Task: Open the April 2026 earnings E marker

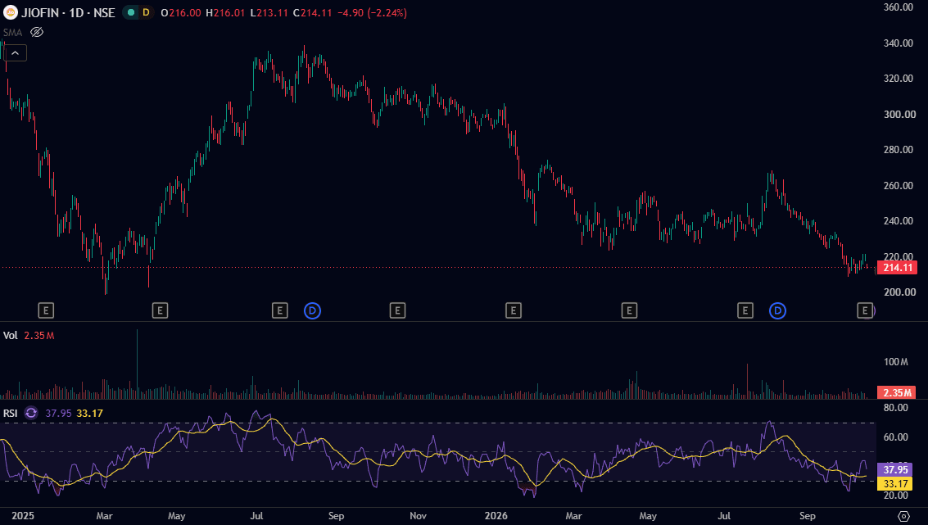Action: pyautogui.click(x=629, y=310)
